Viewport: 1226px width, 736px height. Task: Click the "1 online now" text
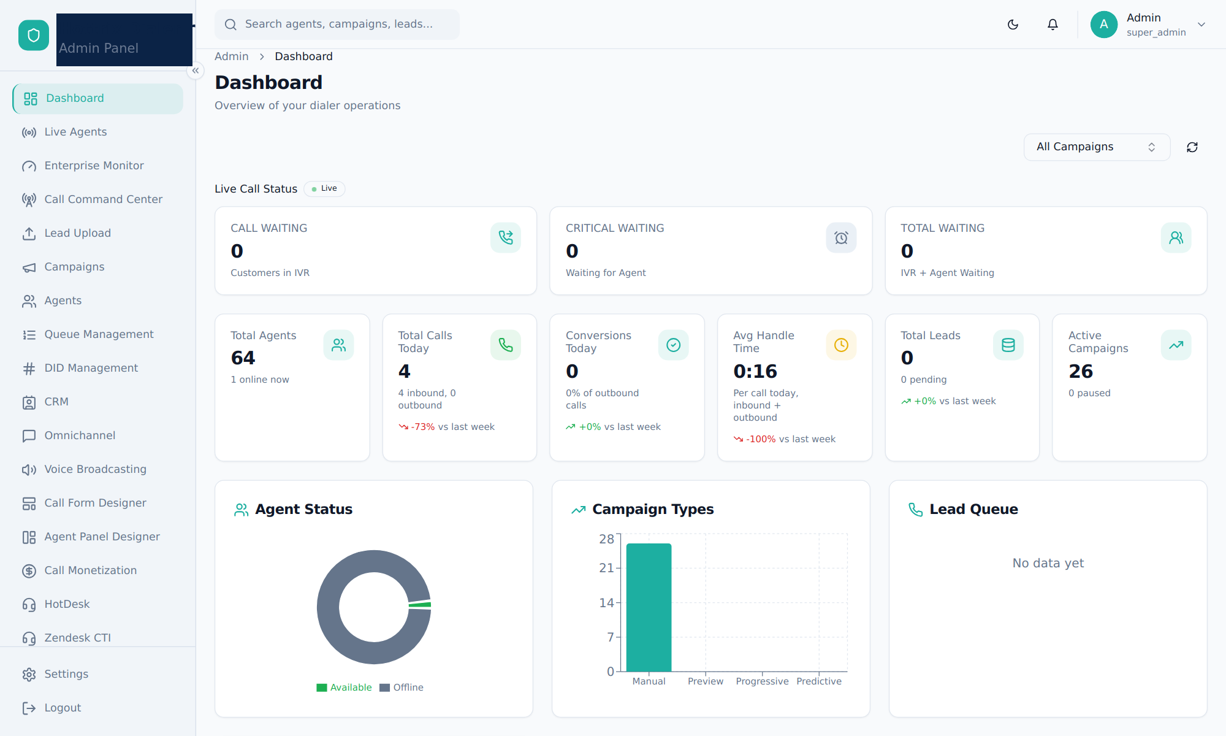pos(260,380)
